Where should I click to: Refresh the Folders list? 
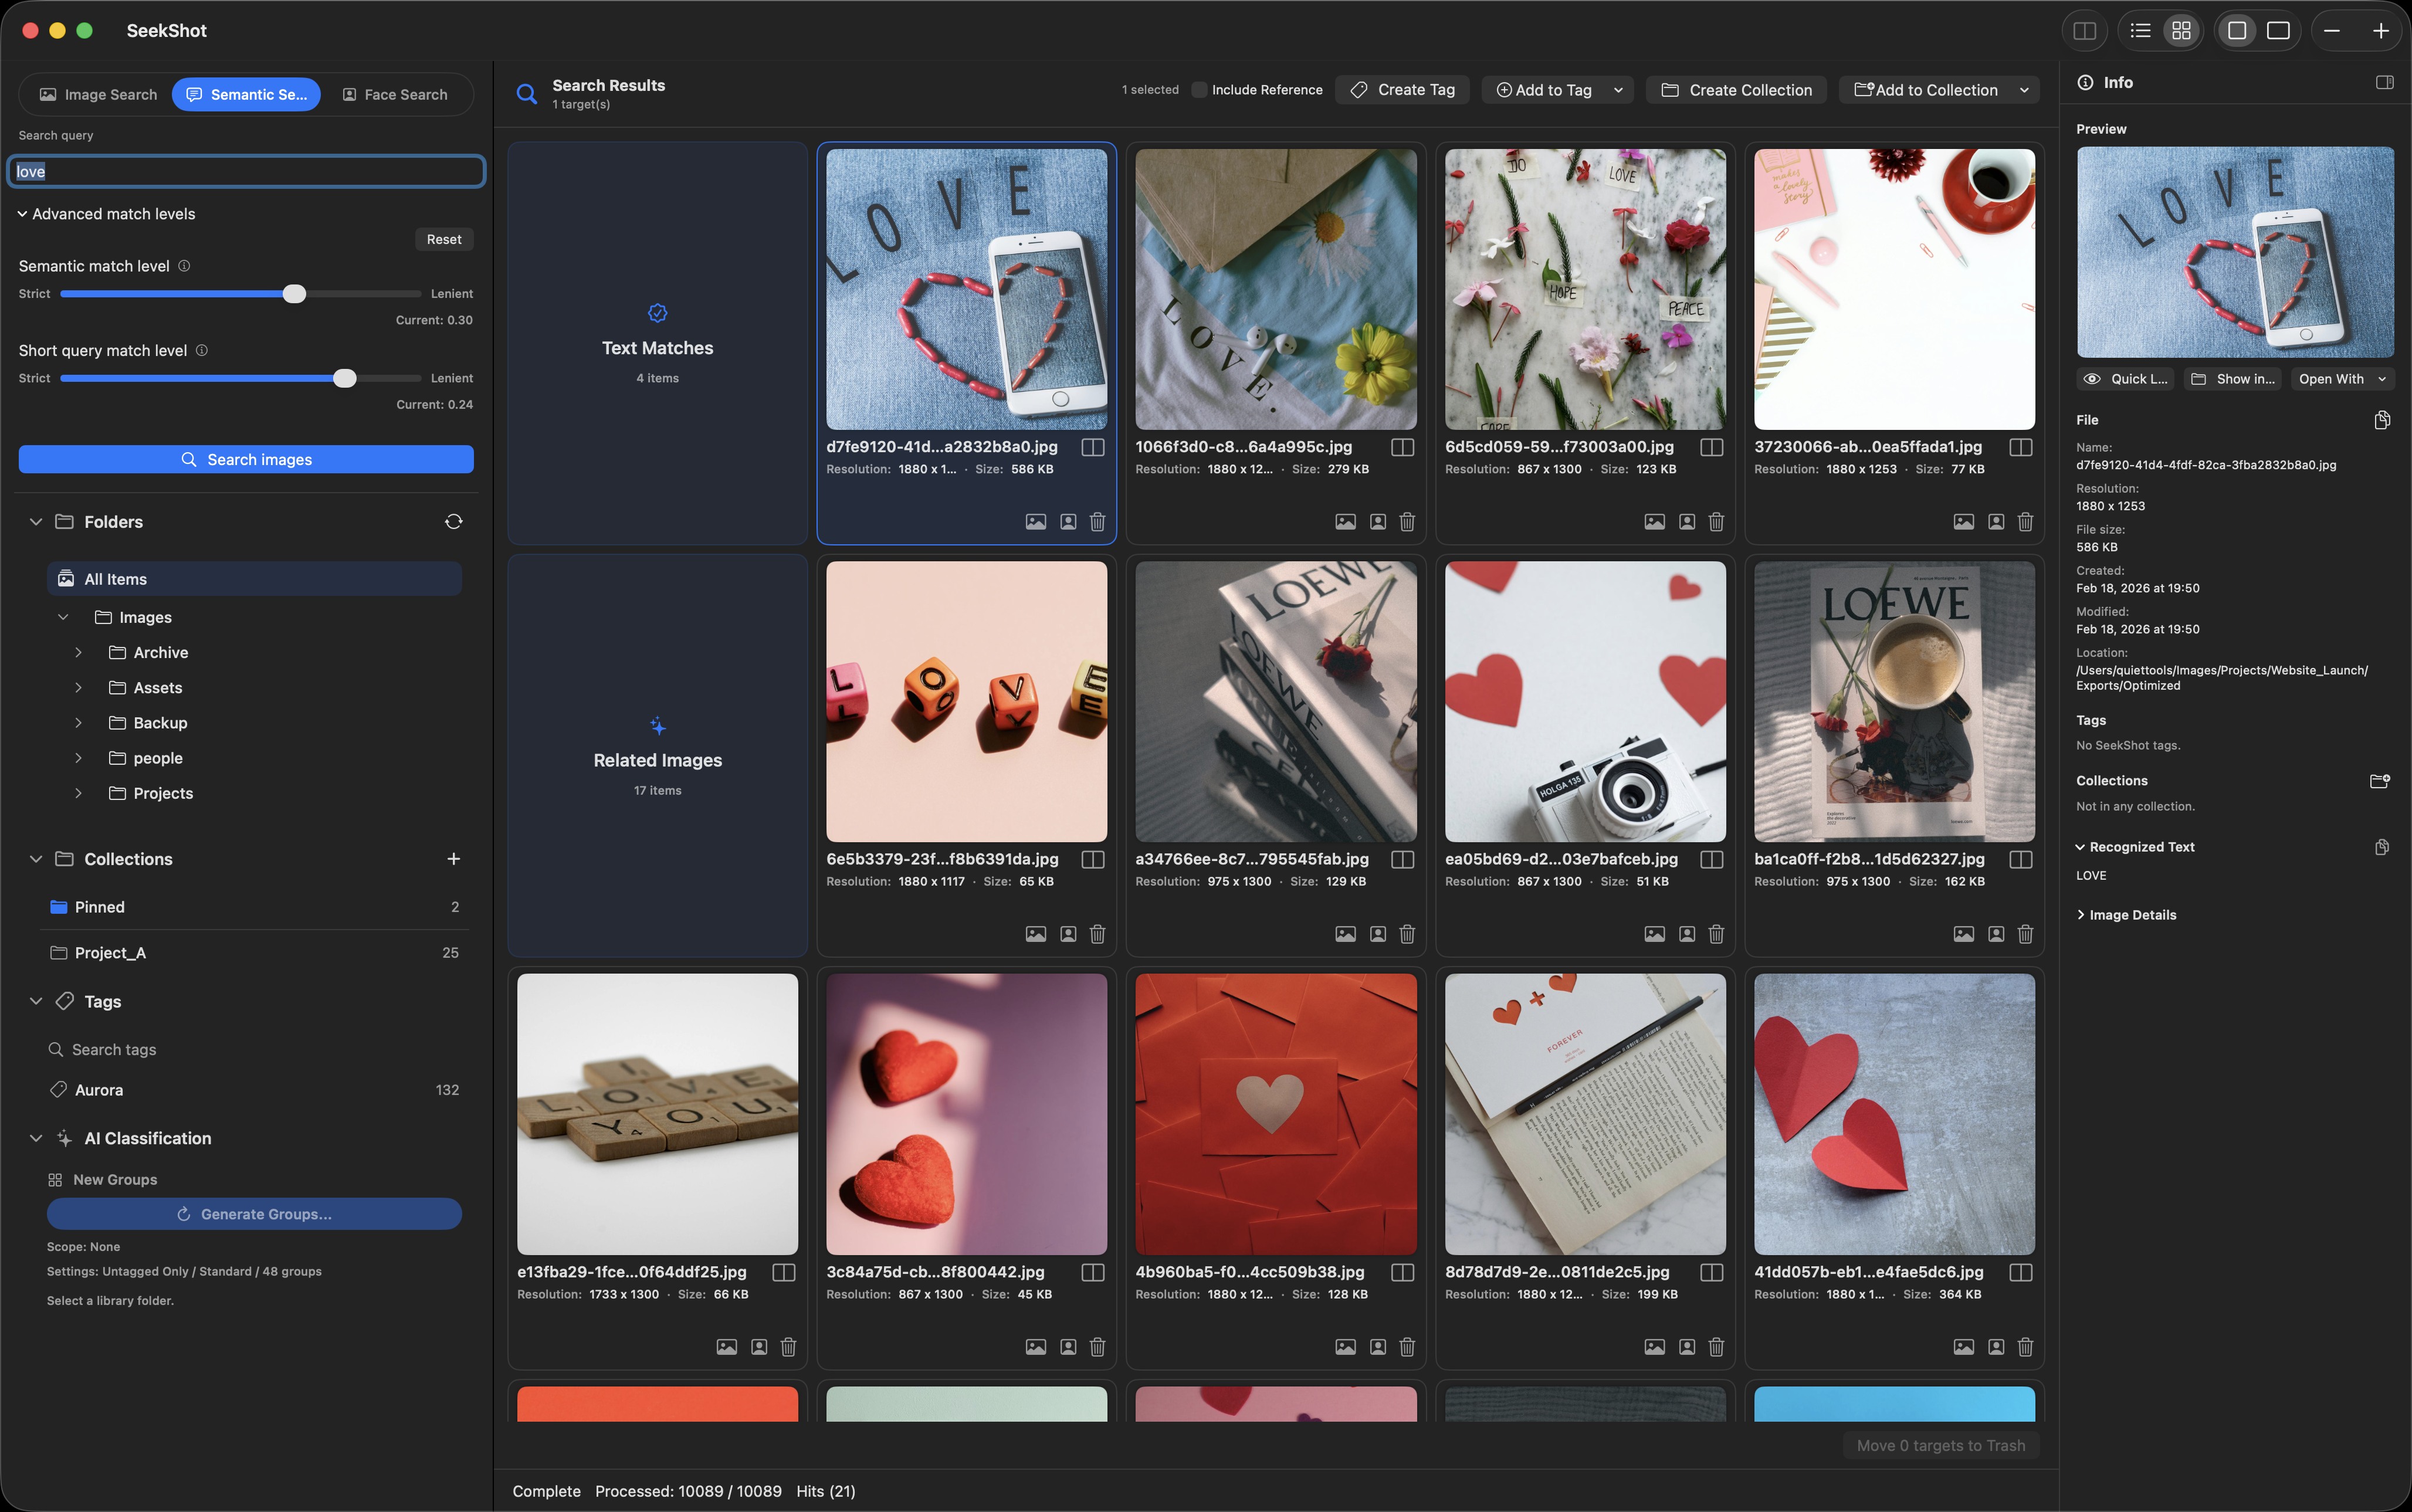[x=453, y=522]
